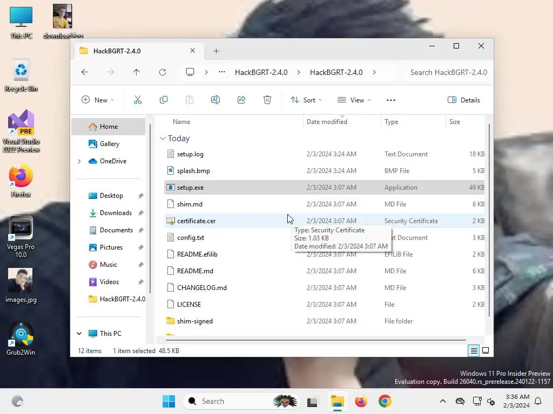
Task: Open Task View on taskbar
Action: click(x=313, y=401)
